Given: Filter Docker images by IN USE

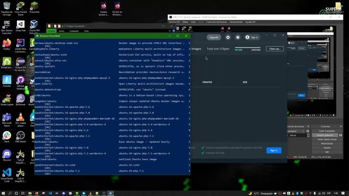Looking at the screenshot, I should tap(239, 50).
